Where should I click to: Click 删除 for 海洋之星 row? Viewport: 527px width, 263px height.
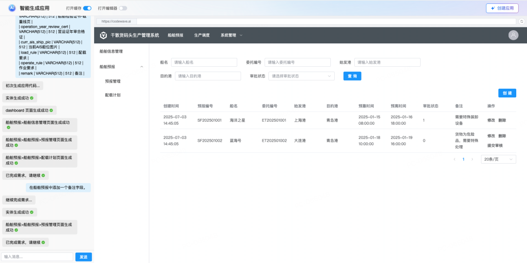coord(502,120)
